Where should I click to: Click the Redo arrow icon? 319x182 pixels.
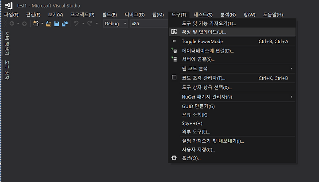point(89,23)
